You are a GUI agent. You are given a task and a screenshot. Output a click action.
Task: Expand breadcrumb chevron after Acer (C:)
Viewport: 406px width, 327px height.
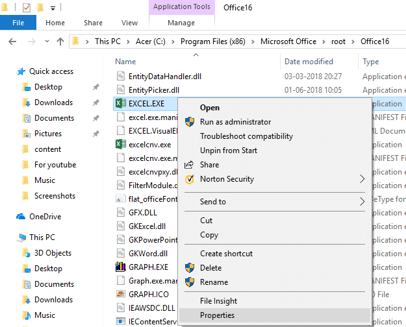pyautogui.click(x=173, y=42)
